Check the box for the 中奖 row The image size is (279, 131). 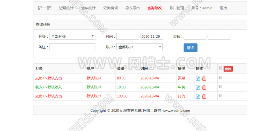pyautogui.click(x=221, y=86)
